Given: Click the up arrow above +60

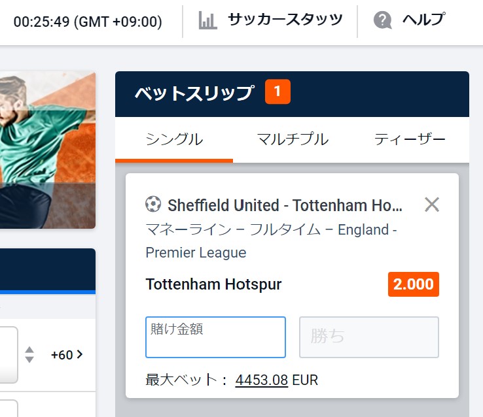Looking at the screenshot, I should pos(29,350).
